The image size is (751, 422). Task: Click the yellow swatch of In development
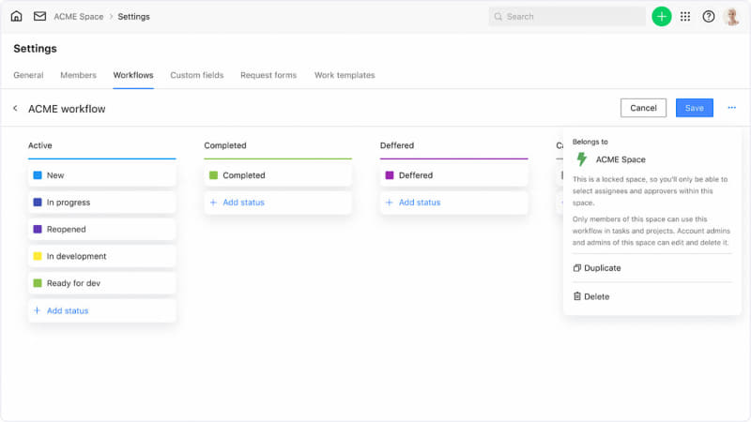pyautogui.click(x=38, y=256)
